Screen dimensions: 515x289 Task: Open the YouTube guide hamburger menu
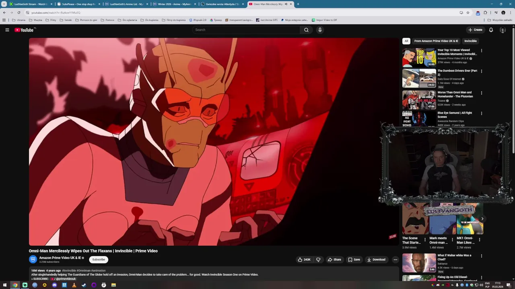click(x=7, y=30)
